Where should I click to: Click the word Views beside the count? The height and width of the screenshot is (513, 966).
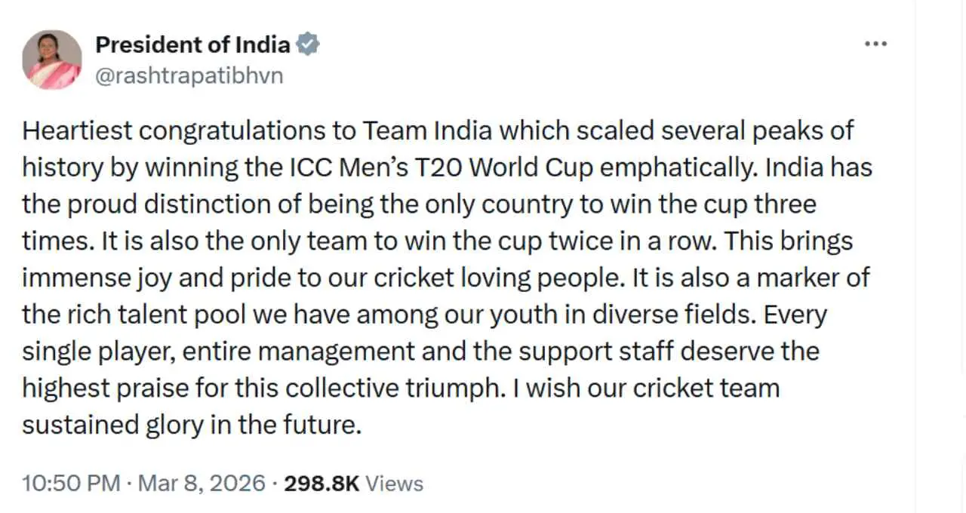click(x=395, y=483)
